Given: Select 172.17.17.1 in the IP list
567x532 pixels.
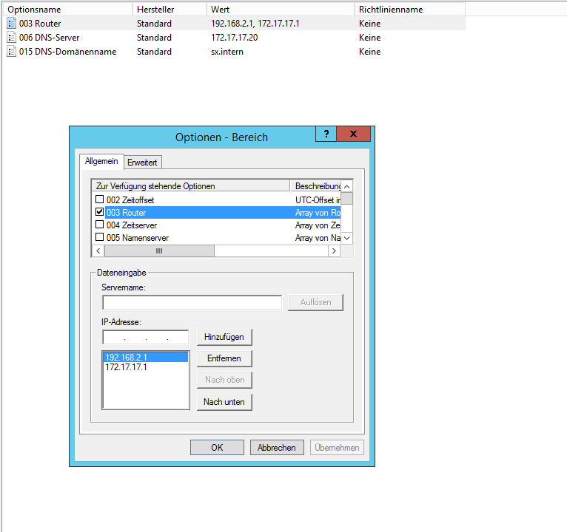Looking at the screenshot, I should tap(146, 367).
